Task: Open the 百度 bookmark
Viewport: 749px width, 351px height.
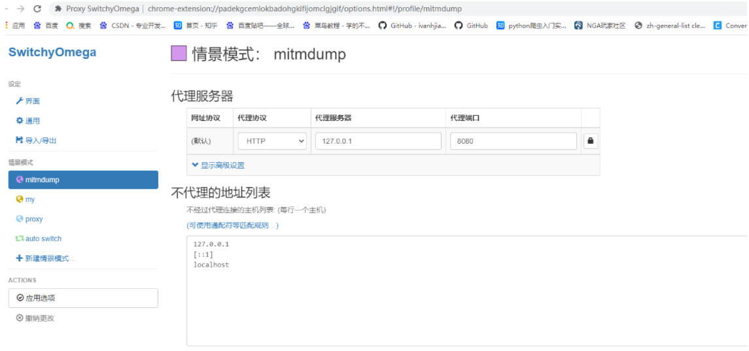Action: pyautogui.click(x=46, y=25)
